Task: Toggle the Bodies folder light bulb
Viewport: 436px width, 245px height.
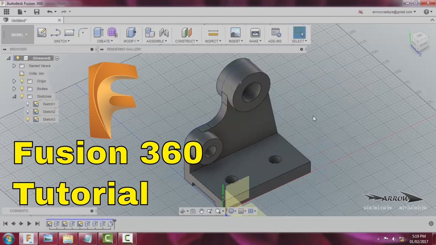Action: click(22, 89)
